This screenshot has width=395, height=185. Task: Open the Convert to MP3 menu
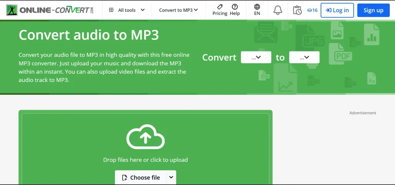click(178, 10)
